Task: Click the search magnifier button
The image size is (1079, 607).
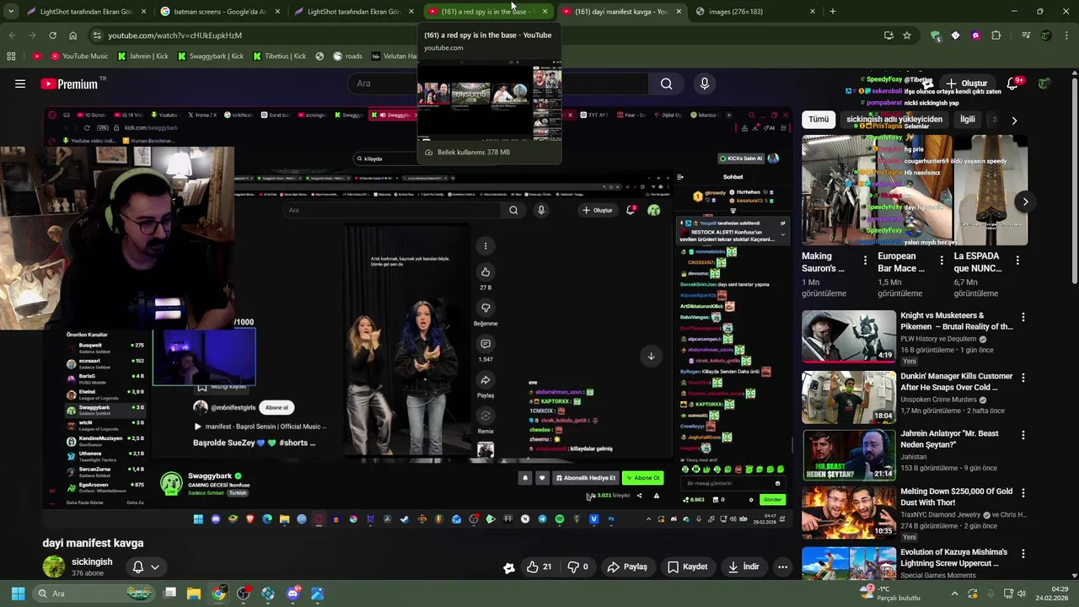Action: click(666, 83)
